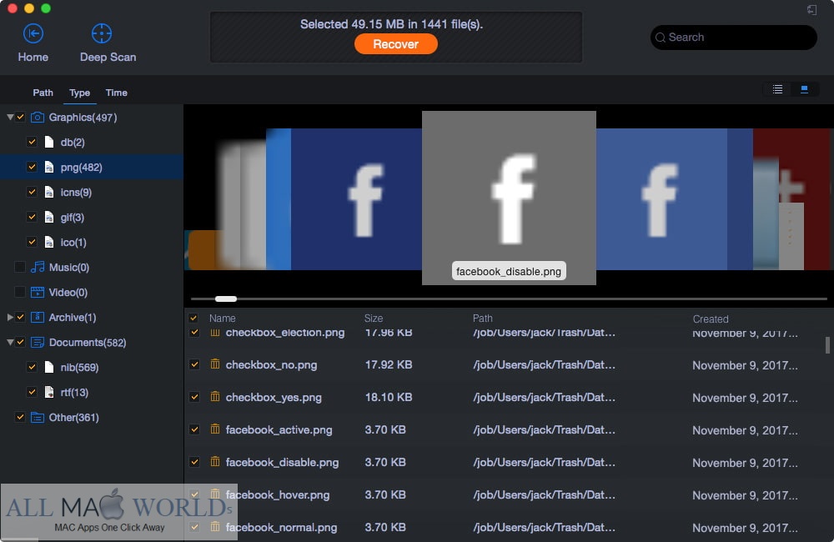Screen dimensions: 834x542
Task: Click the Graphics camera icon
Action: coord(38,117)
